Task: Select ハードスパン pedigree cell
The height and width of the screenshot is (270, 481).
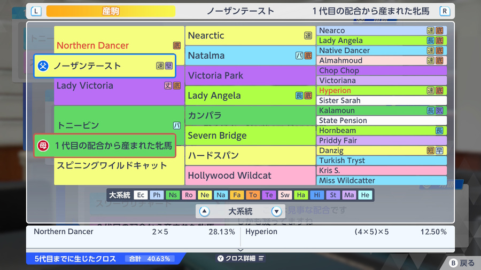Action: 250,155
